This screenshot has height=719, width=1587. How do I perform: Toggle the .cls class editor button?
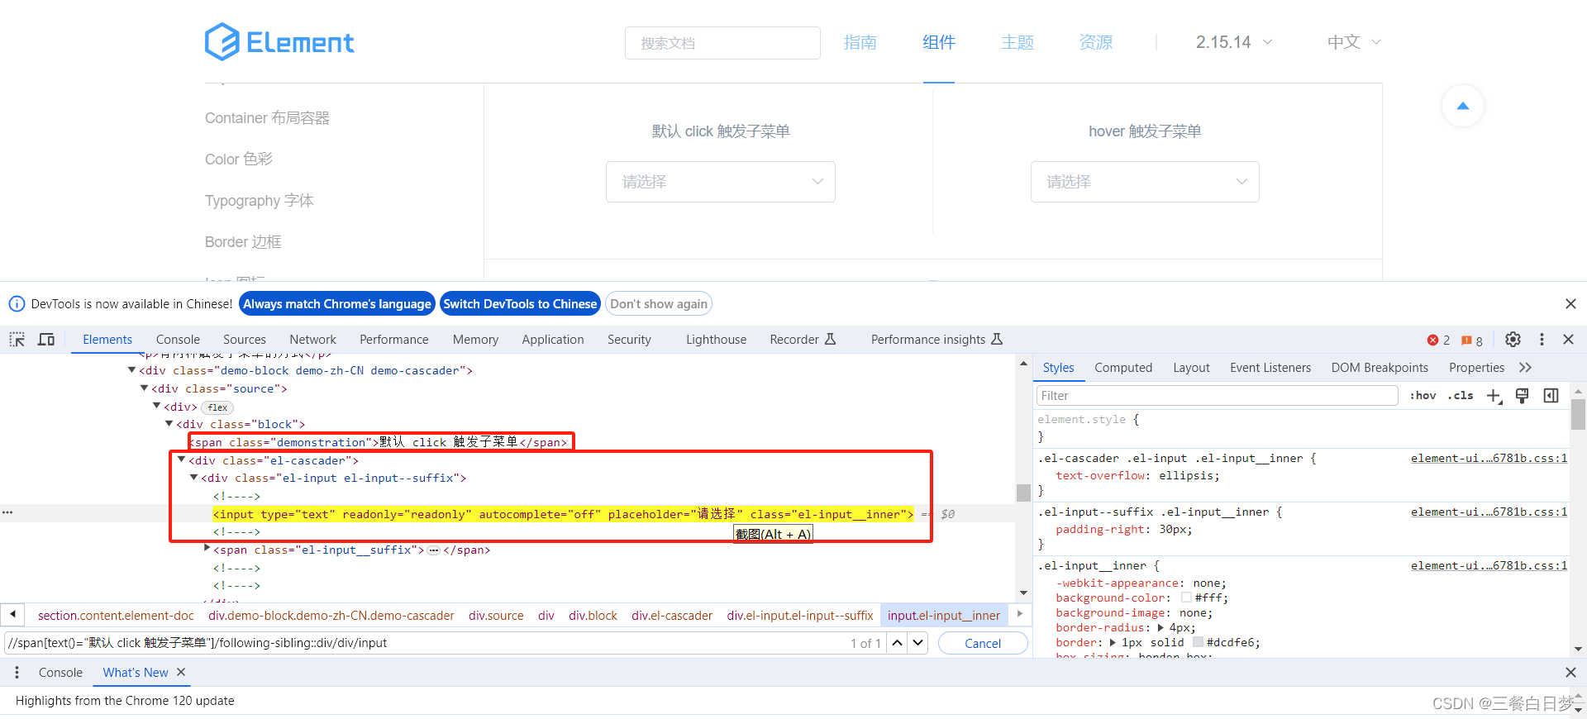point(1461,396)
